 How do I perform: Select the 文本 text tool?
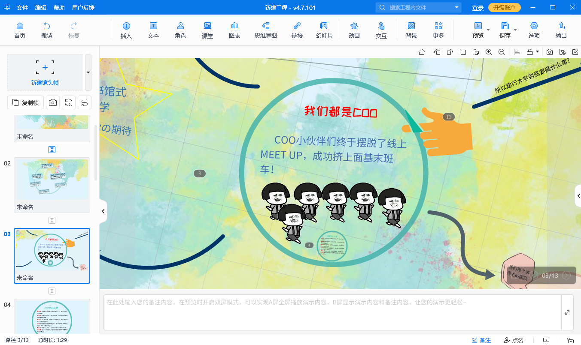tap(153, 30)
